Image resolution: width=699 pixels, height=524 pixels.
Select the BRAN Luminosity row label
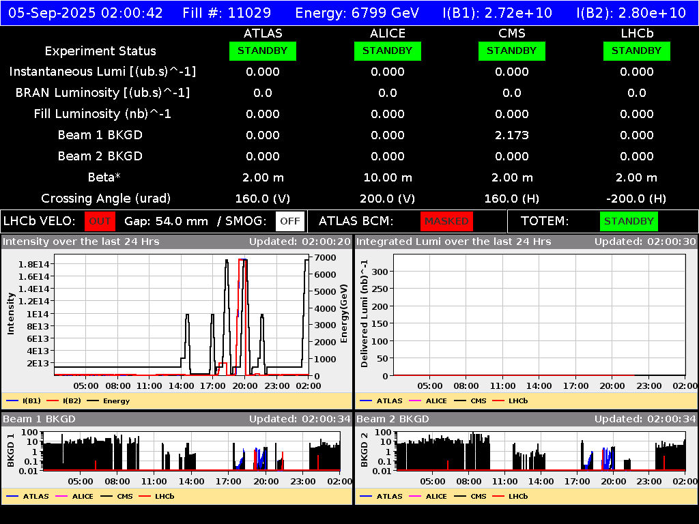tap(102, 93)
